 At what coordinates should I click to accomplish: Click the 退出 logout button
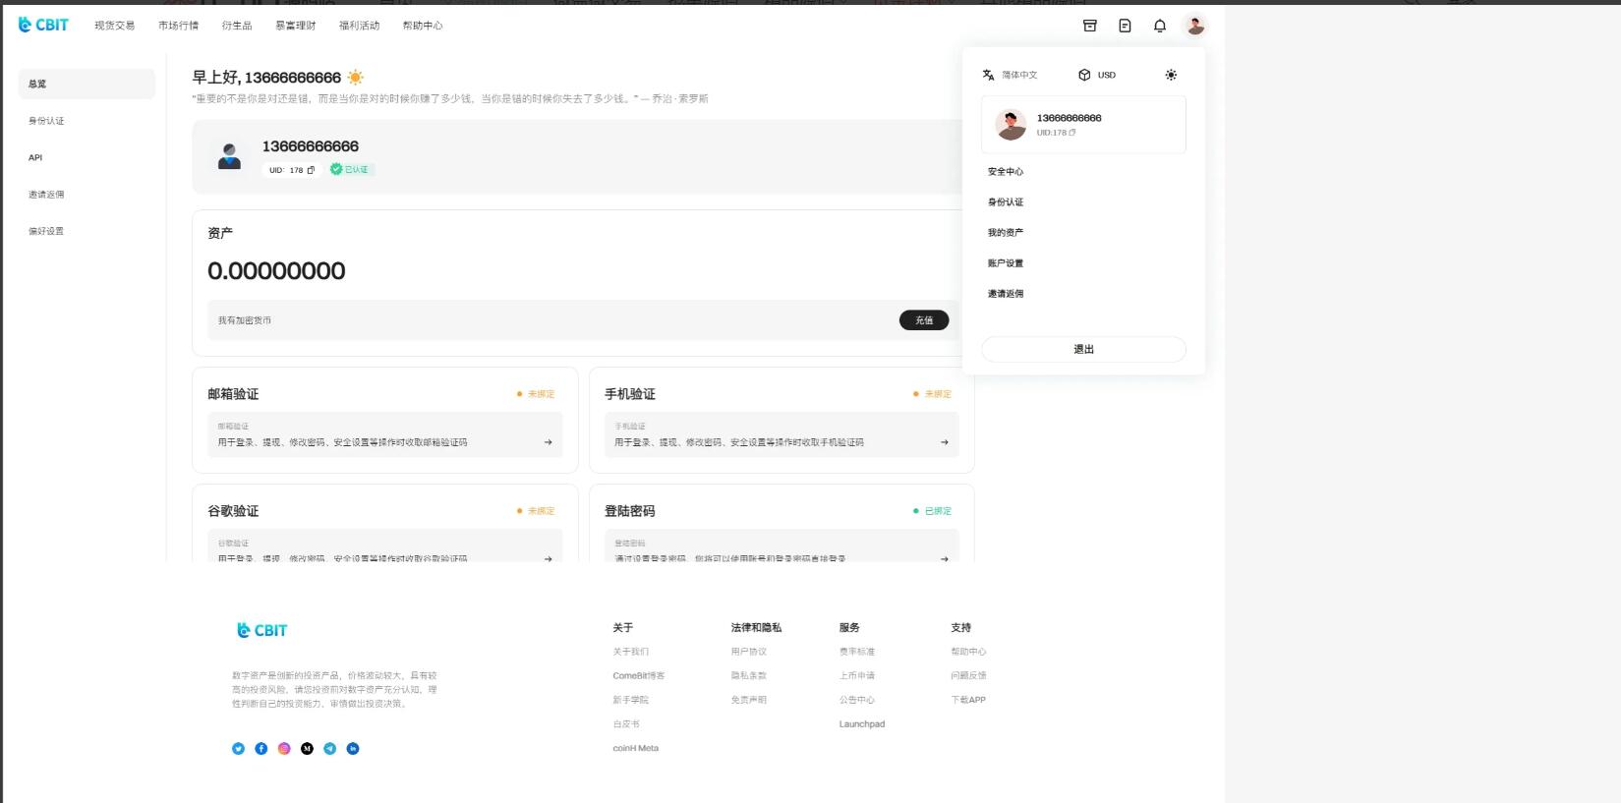[1083, 349]
